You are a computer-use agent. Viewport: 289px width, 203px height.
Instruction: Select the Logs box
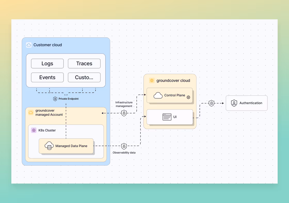point(47,63)
